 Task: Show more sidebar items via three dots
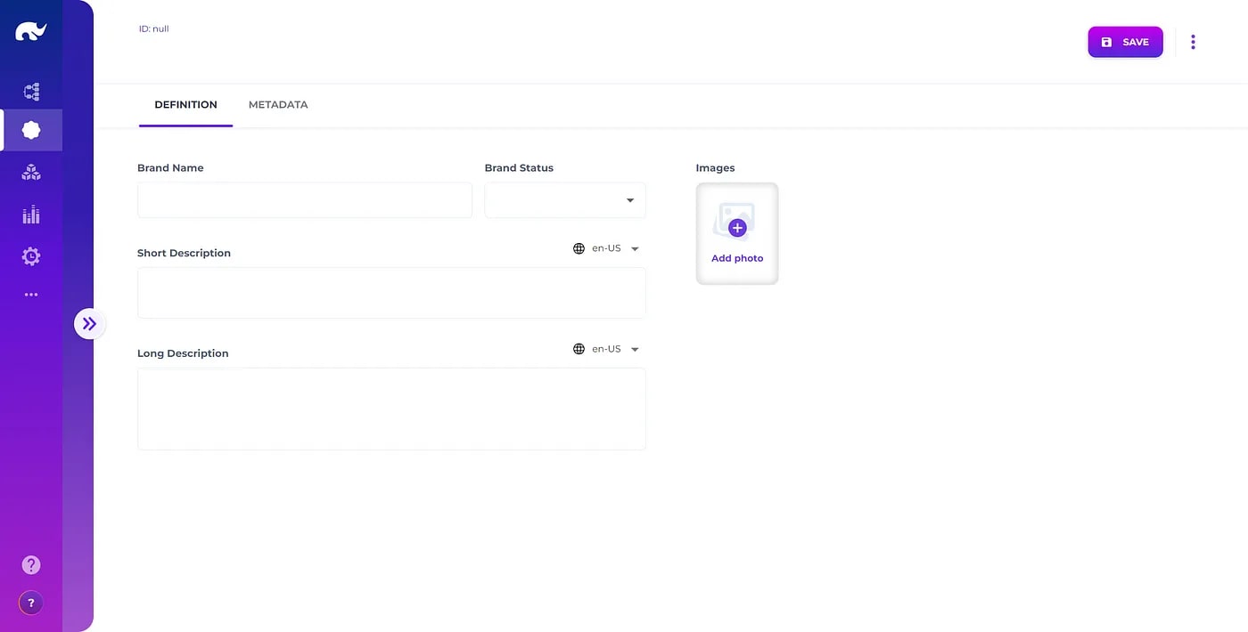31,295
